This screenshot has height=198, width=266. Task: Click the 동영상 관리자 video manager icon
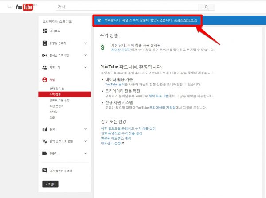(45, 43)
